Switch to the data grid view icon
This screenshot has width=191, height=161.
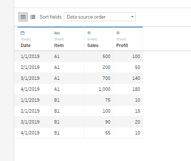point(23,17)
